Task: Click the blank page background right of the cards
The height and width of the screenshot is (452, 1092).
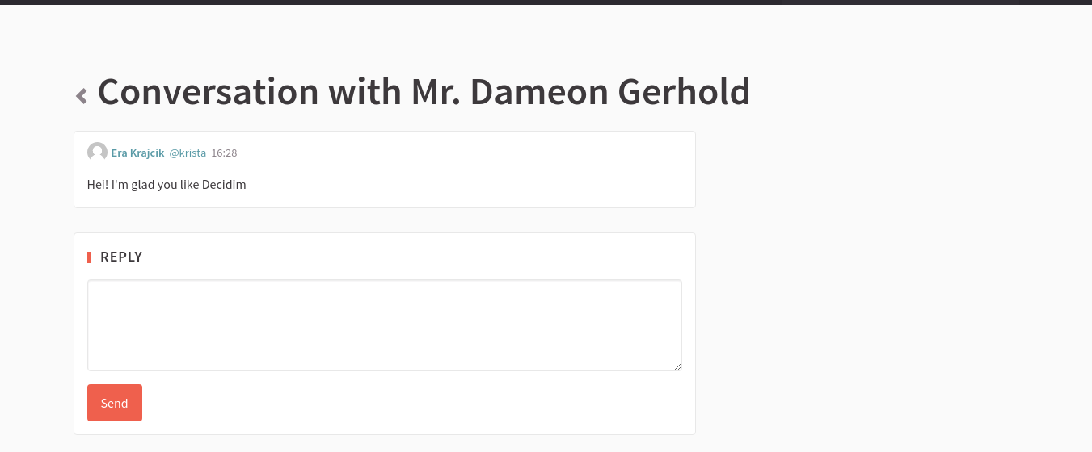Action: tap(889, 282)
